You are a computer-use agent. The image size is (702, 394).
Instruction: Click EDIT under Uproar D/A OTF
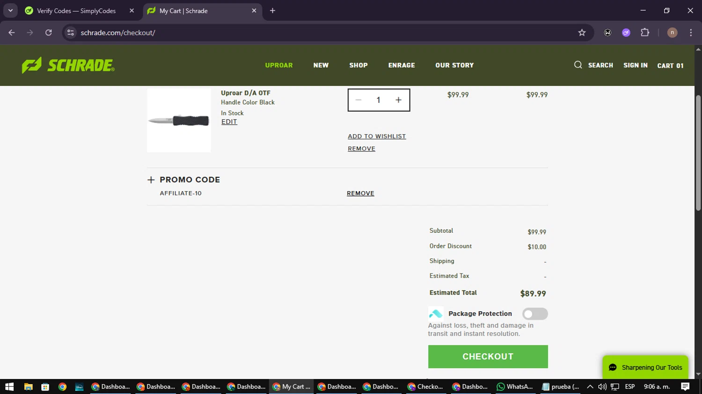229,122
